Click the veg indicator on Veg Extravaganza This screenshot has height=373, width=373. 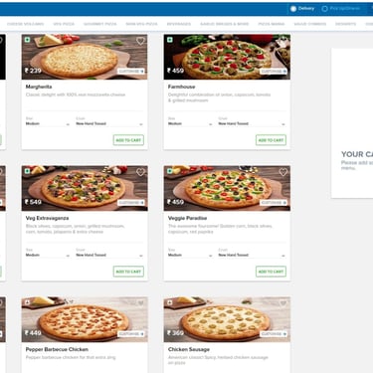point(27,171)
